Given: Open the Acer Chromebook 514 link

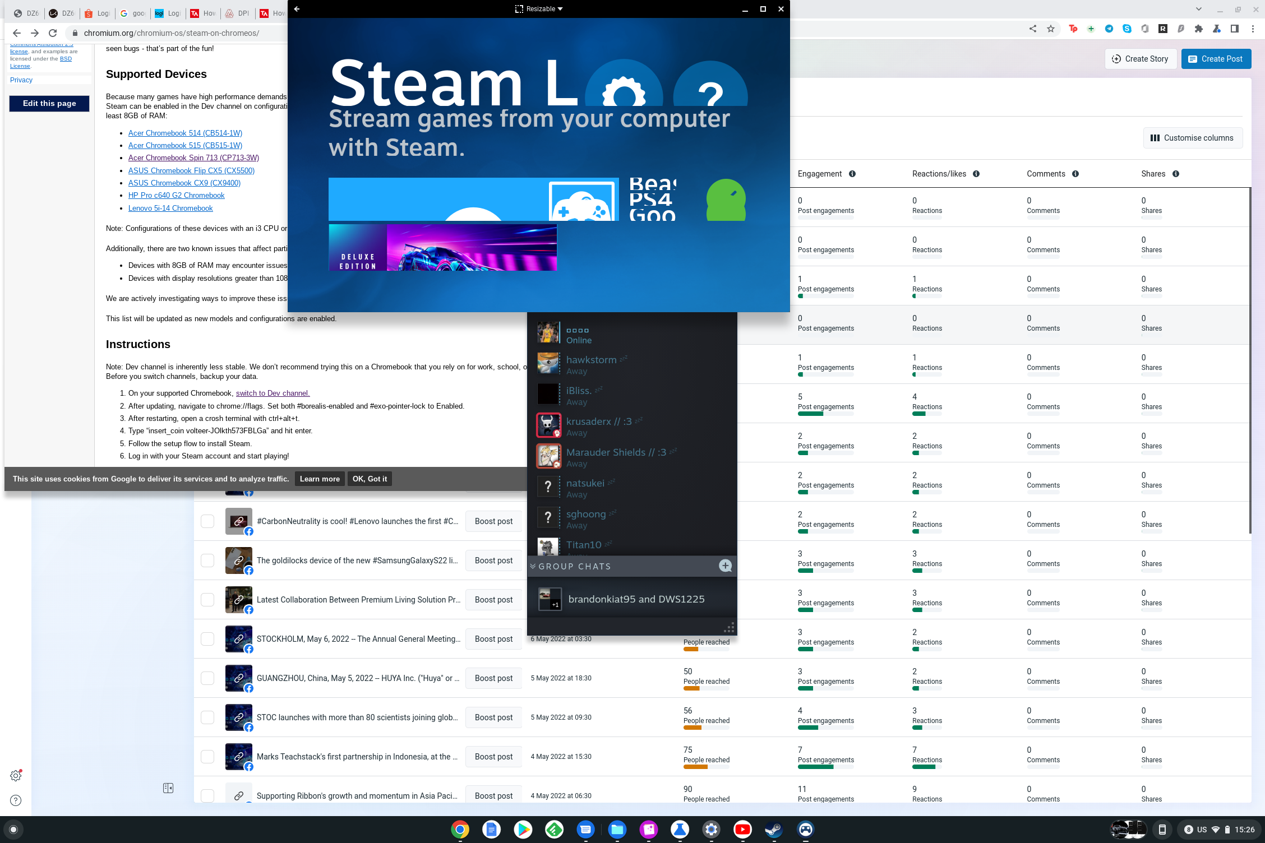Looking at the screenshot, I should (185, 133).
